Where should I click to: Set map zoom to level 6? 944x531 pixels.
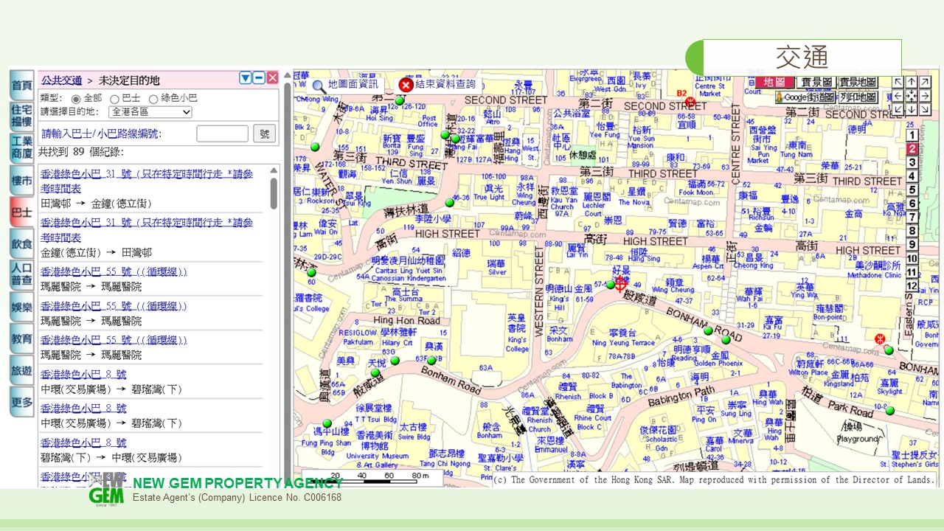coord(912,204)
